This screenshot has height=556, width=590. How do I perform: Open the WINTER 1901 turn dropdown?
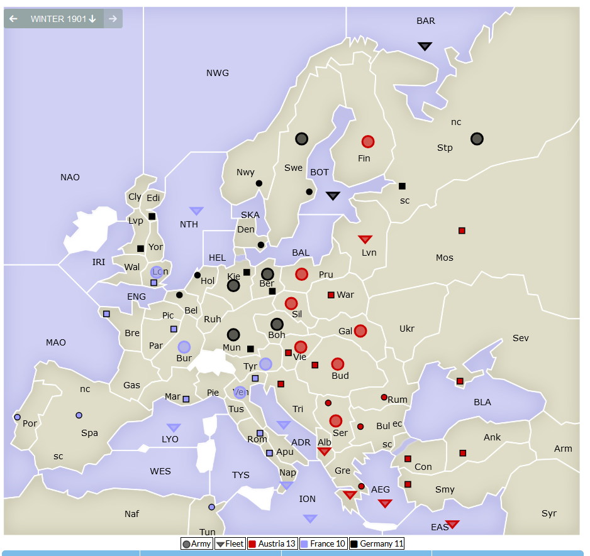coord(63,19)
